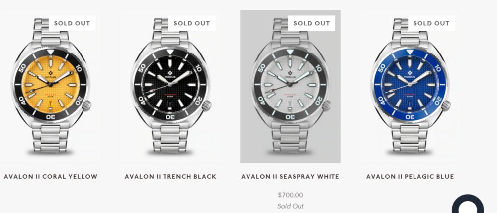Click the Sold Out badge on Pelagic Blue

pos(432,23)
